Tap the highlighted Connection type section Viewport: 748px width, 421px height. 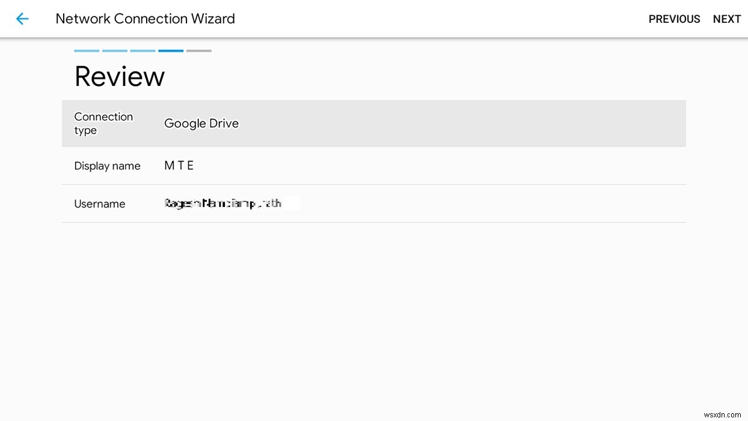[x=373, y=123]
